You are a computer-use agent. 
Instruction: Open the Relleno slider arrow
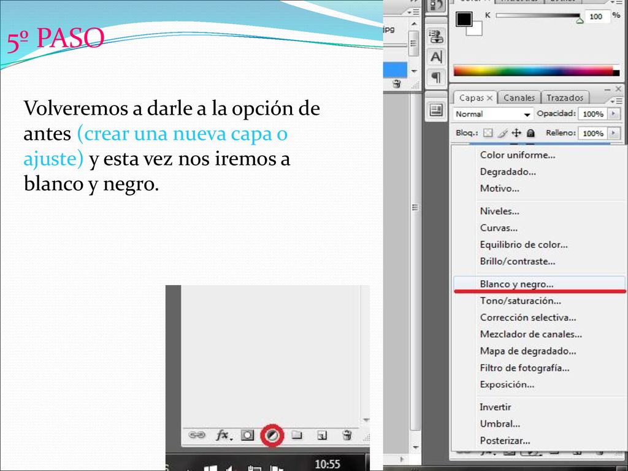tap(613, 133)
